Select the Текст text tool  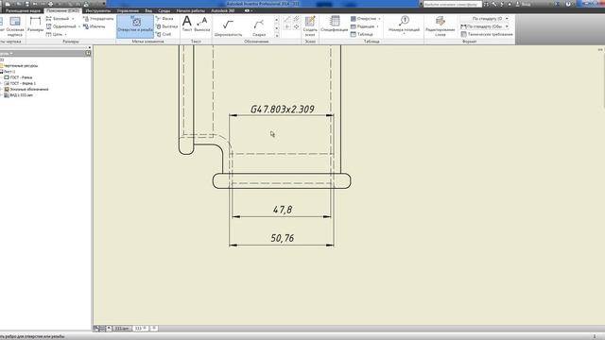(187, 24)
